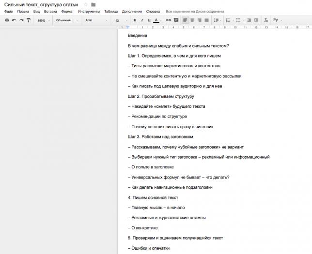Toggle underline formatting
The height and width of the screenshot is (254, 312).
(x=149, y=20)
